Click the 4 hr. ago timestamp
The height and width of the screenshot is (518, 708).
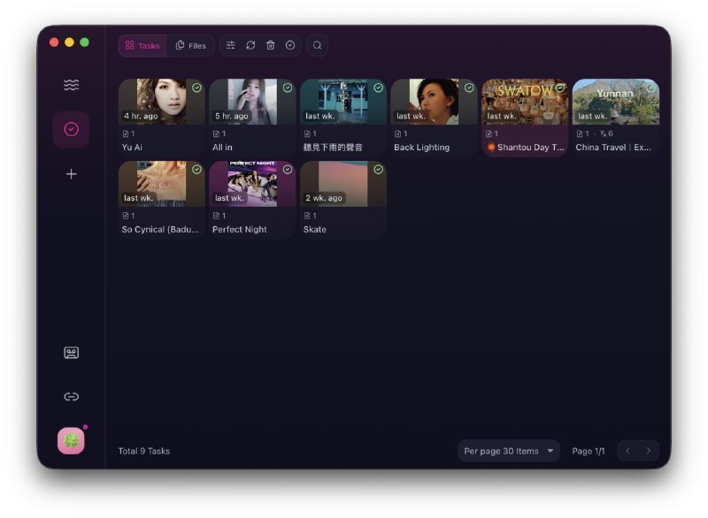point(141,116)
